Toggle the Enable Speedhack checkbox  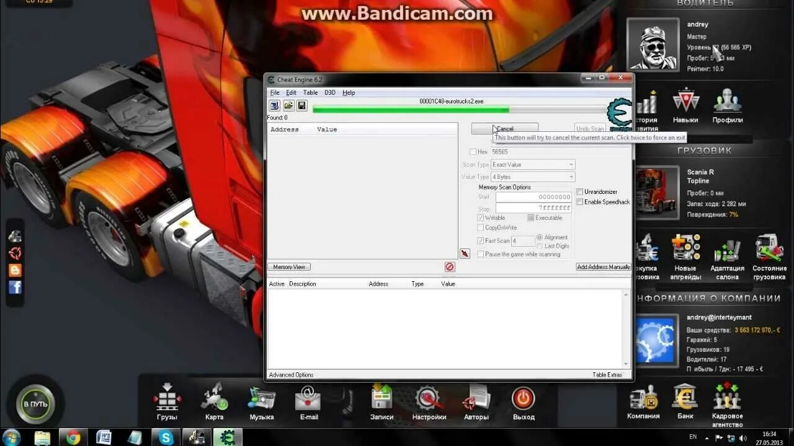579,202
